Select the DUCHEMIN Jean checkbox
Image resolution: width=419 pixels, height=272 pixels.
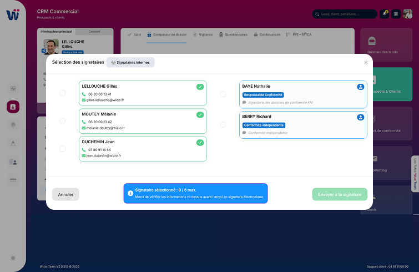pos(63,149)
